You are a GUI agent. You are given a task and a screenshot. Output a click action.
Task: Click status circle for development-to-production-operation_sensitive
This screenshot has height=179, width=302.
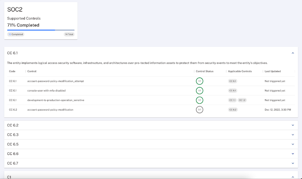click(200, 100)
